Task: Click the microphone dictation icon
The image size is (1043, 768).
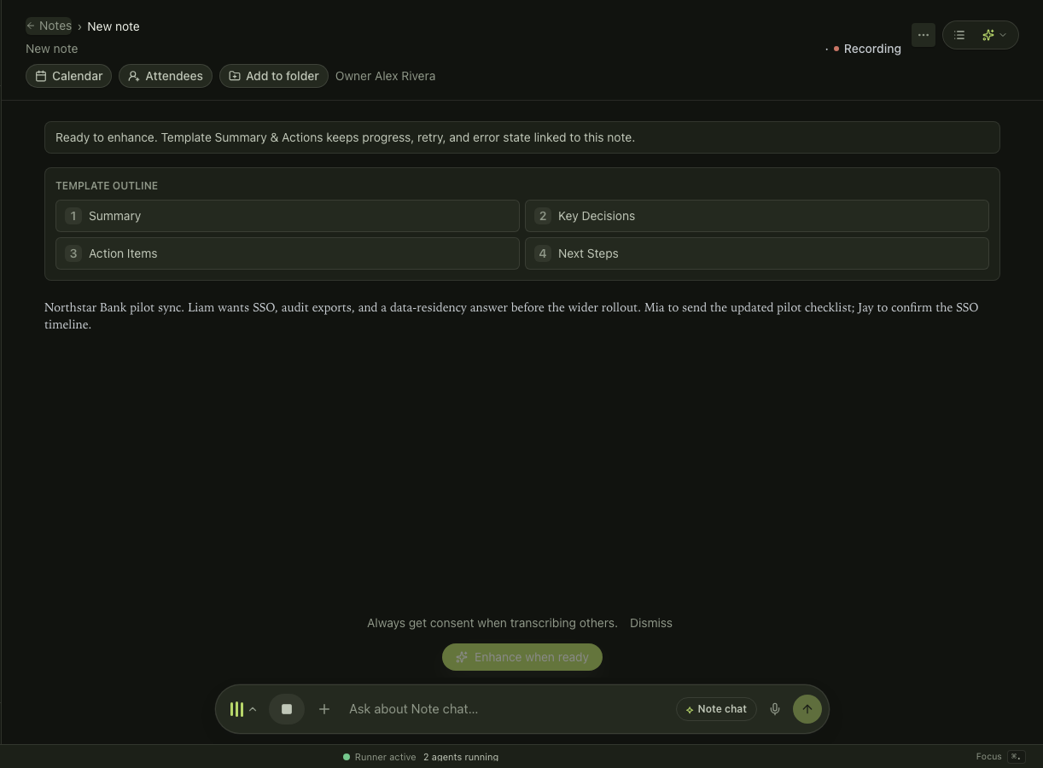Action: tap(775, 709)
